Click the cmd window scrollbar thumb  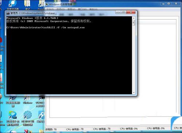coord(134,23)
